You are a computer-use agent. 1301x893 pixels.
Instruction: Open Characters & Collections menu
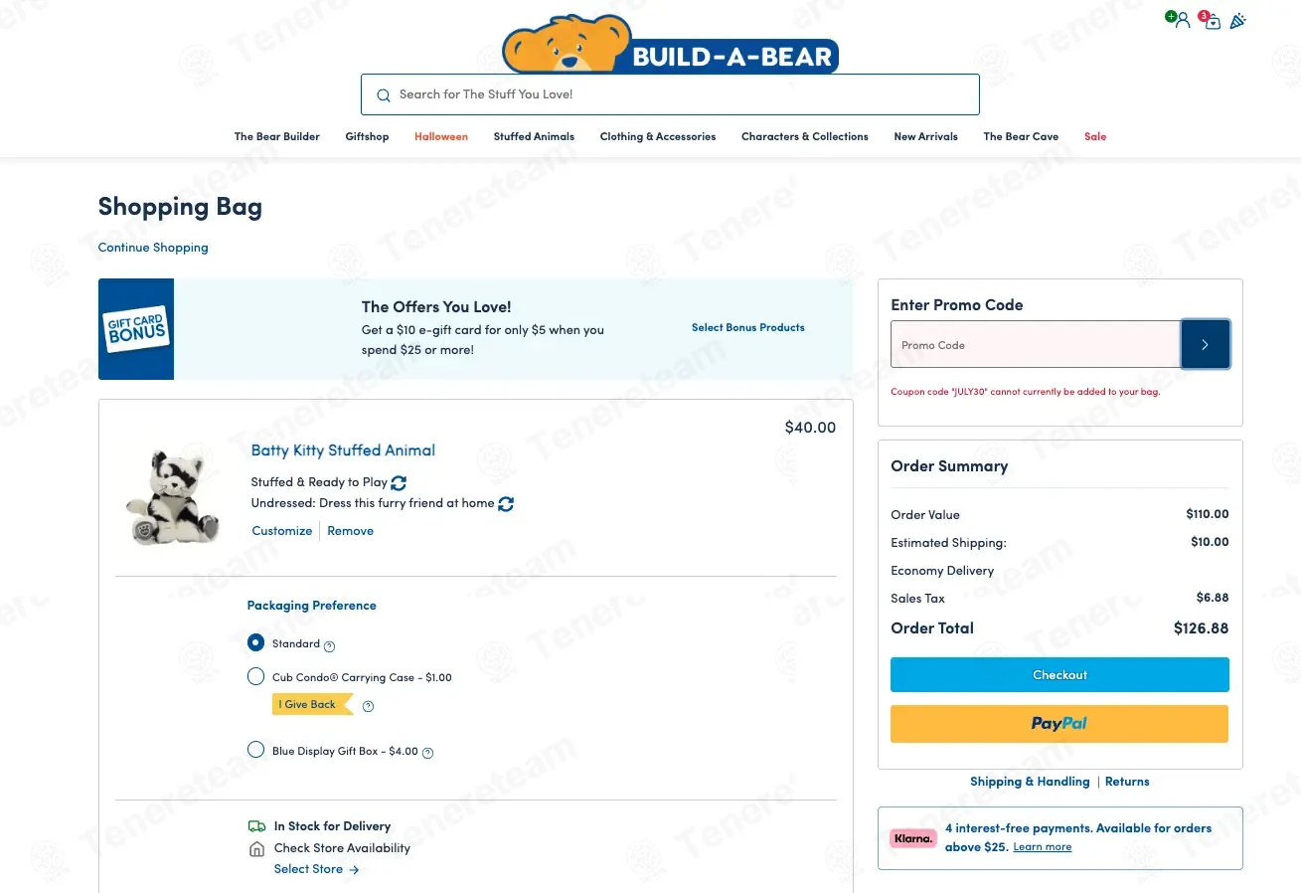point(805,136)
